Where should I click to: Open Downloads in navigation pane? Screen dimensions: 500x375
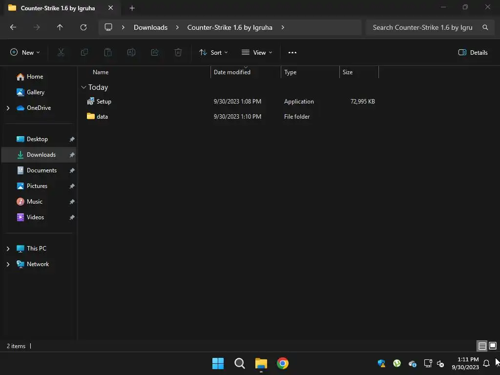[x=39, y=155]
